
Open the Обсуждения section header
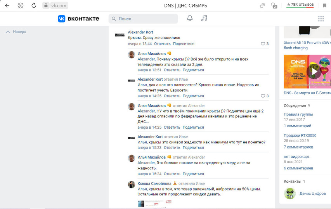coord(295,105)
